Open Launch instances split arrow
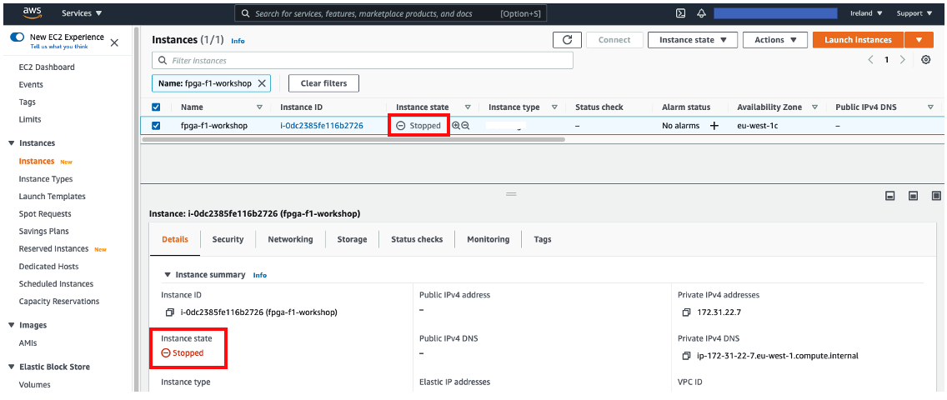The height and width of the screenshot is (400, 947). click(x=919, y=40)
